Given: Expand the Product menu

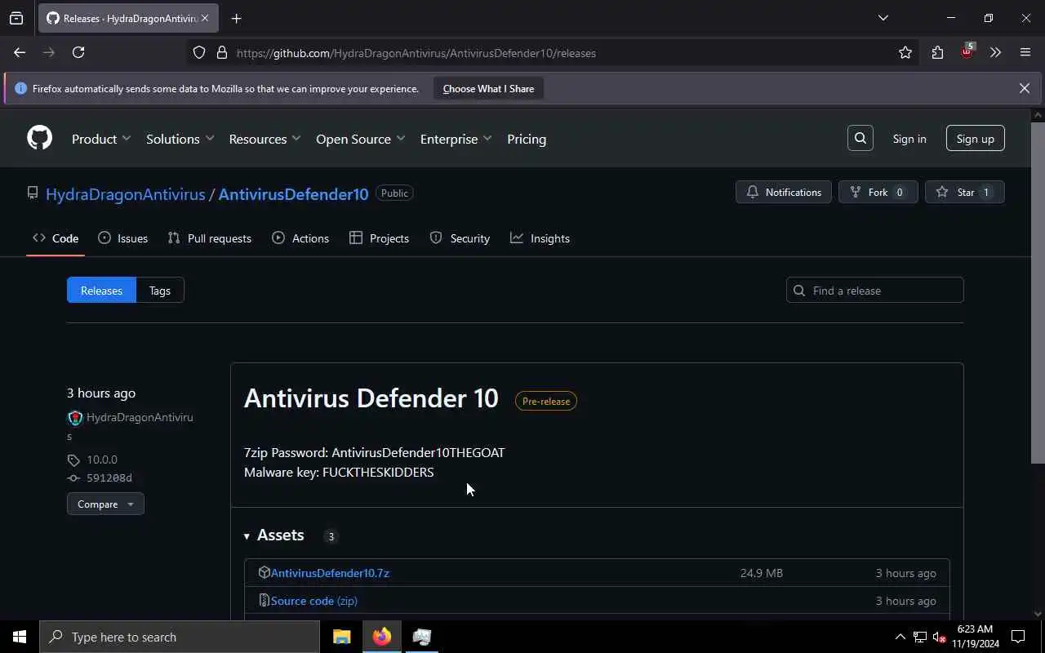Looking at the screenshot, I should [101, 139].
